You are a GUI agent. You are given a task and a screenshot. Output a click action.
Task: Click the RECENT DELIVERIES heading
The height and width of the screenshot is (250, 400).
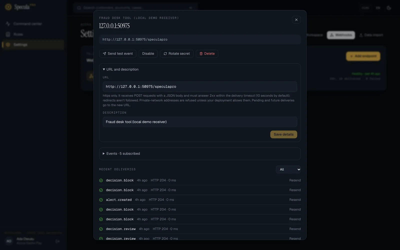117,169
